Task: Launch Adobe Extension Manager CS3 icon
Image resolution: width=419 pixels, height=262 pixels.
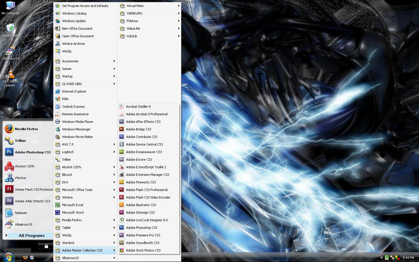Action: click(x=122, y=175)
